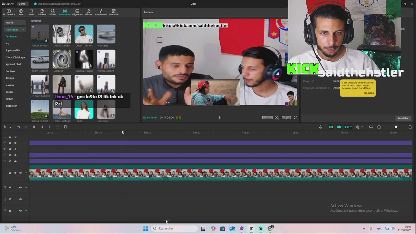Zoom in the timeline with plus icon
This screenshot has width=416, height=234.
tap(410, 127)
